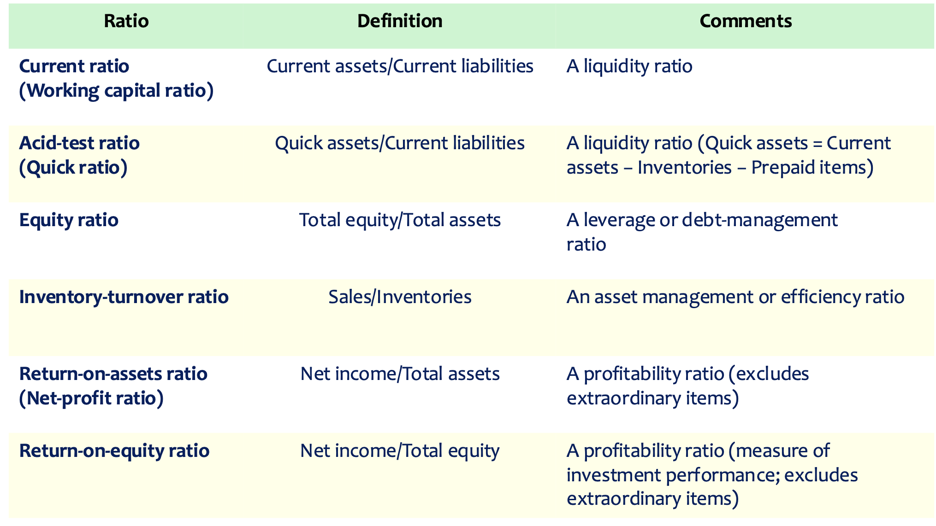
Task: Click the Definition column header
Action: pyautogui.click(x=400, y=21)
